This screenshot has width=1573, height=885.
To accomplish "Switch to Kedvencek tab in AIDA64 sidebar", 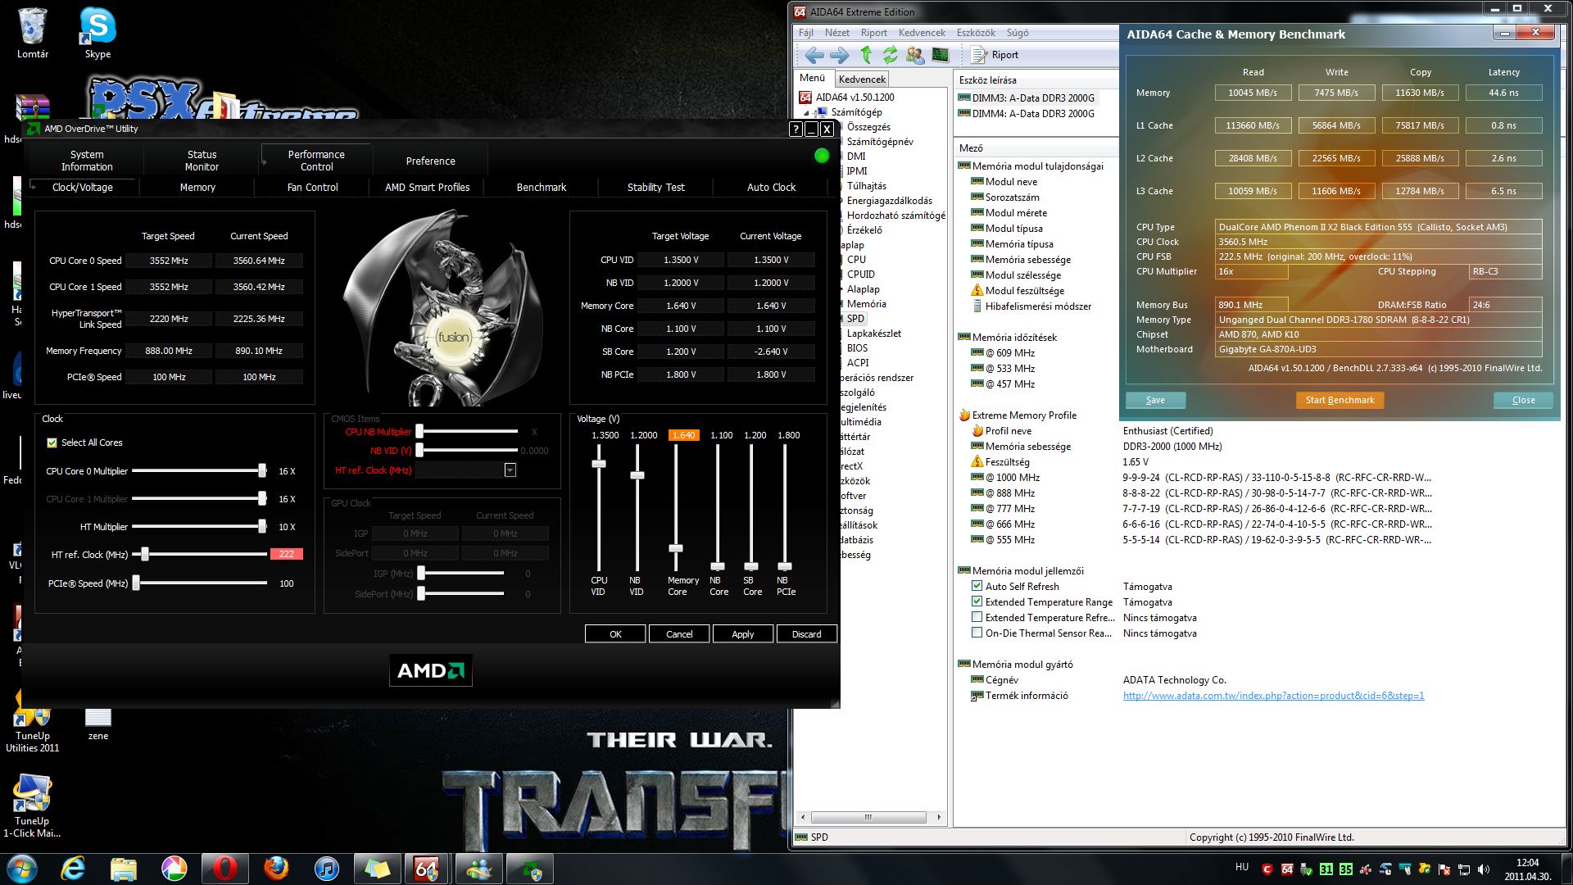I will (x=862, y=79).
